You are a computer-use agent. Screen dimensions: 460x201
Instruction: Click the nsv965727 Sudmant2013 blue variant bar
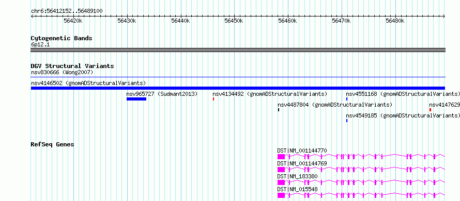[x=136, y=99]
